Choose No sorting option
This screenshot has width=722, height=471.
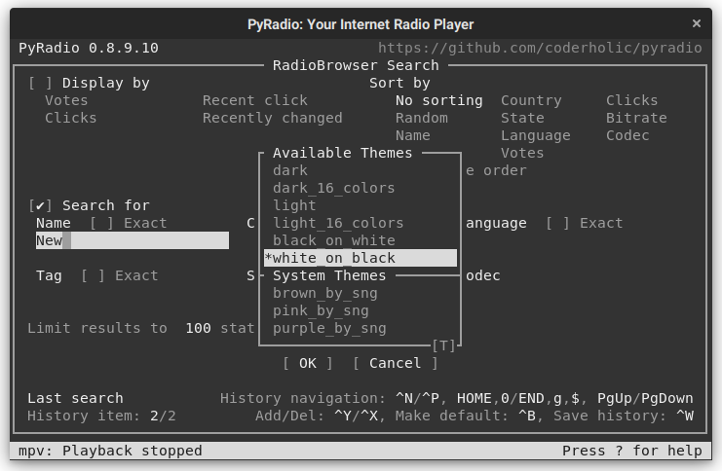coord(438,101)
